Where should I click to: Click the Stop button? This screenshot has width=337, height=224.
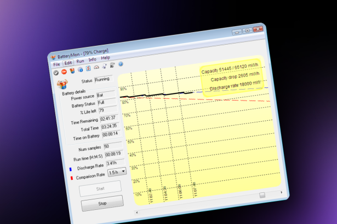[x=102, y=203]
